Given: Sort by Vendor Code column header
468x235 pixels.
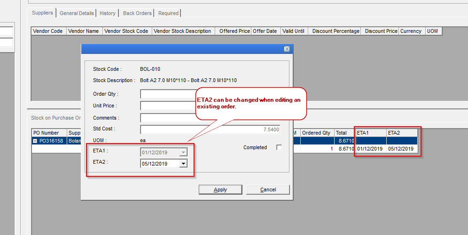Looking at the screenshot, I should click(x=47, y=31).
